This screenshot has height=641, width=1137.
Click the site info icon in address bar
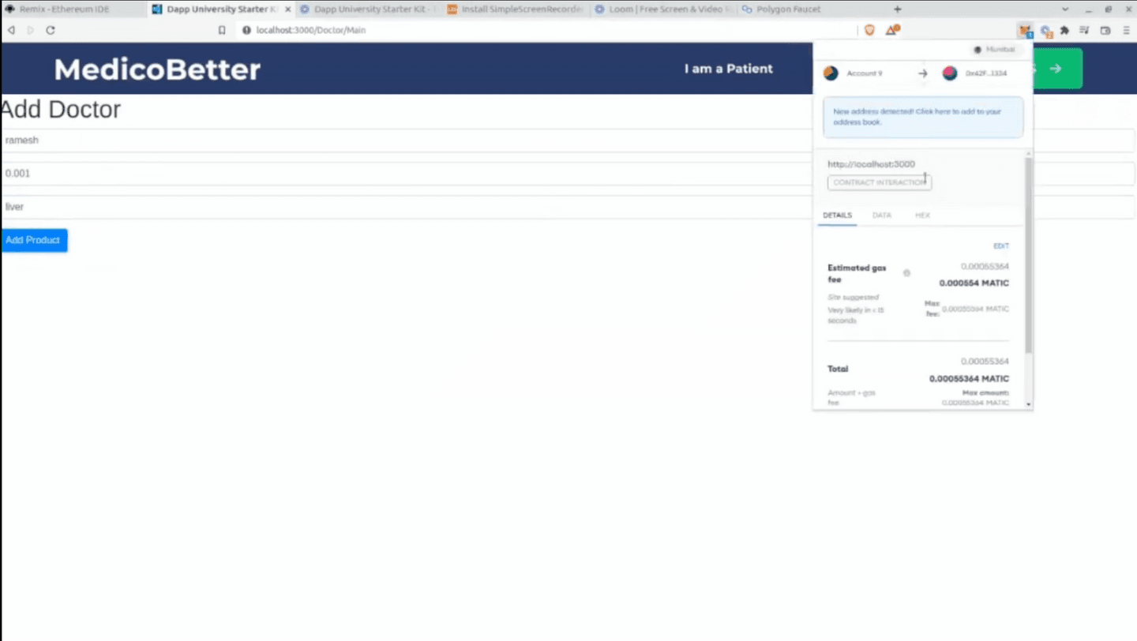(246, 30)
